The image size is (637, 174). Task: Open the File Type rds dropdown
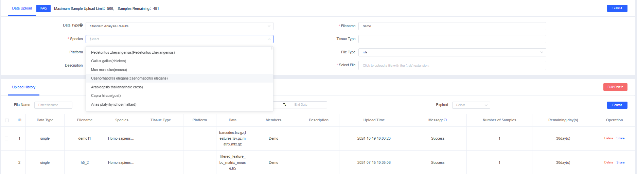click(452, 52)
